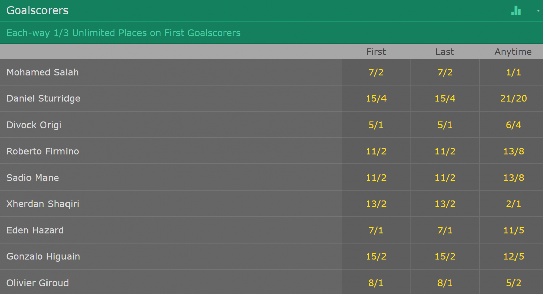Select Sadio Mane First goalscorer 11/2
The image size is (543, 294).
point(376,178)
